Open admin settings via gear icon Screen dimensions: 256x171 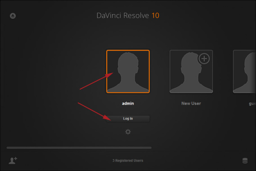click(128, 131)
